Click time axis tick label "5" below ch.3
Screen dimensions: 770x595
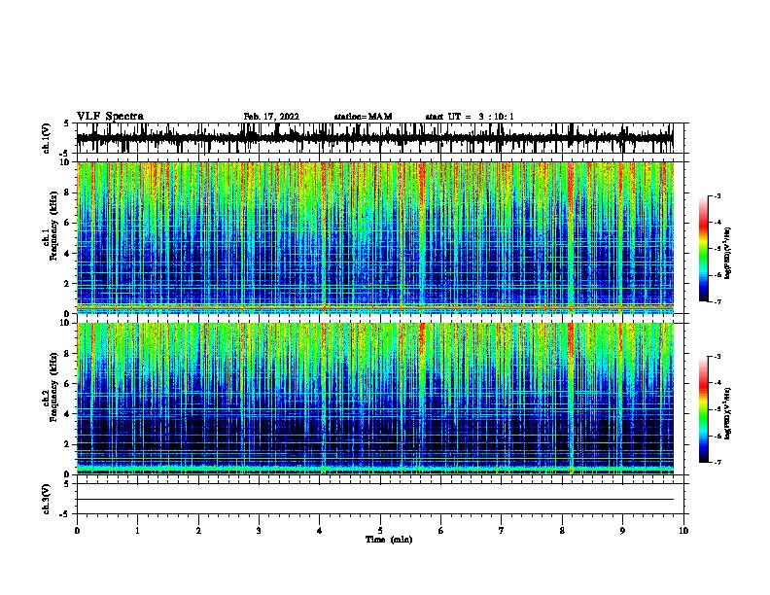click(x=380, y=530)
